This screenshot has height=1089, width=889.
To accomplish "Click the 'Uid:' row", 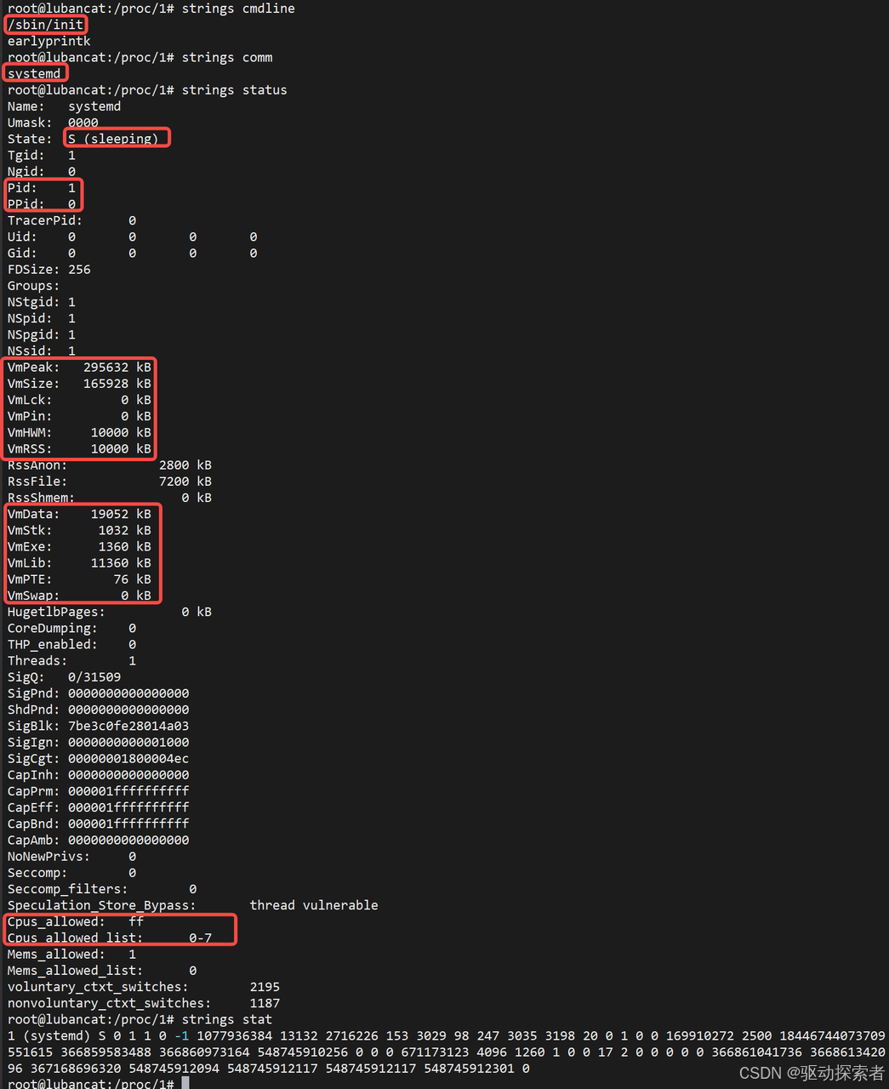I will pyautogui.click(x=133, y=237).
